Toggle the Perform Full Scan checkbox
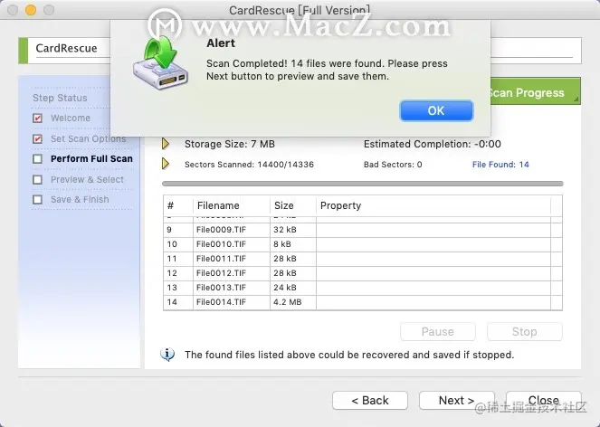The image size is (600, 427). coord(37,159)
